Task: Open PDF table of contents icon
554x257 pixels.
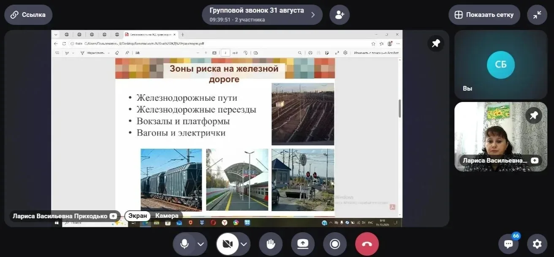Action: 57,53
